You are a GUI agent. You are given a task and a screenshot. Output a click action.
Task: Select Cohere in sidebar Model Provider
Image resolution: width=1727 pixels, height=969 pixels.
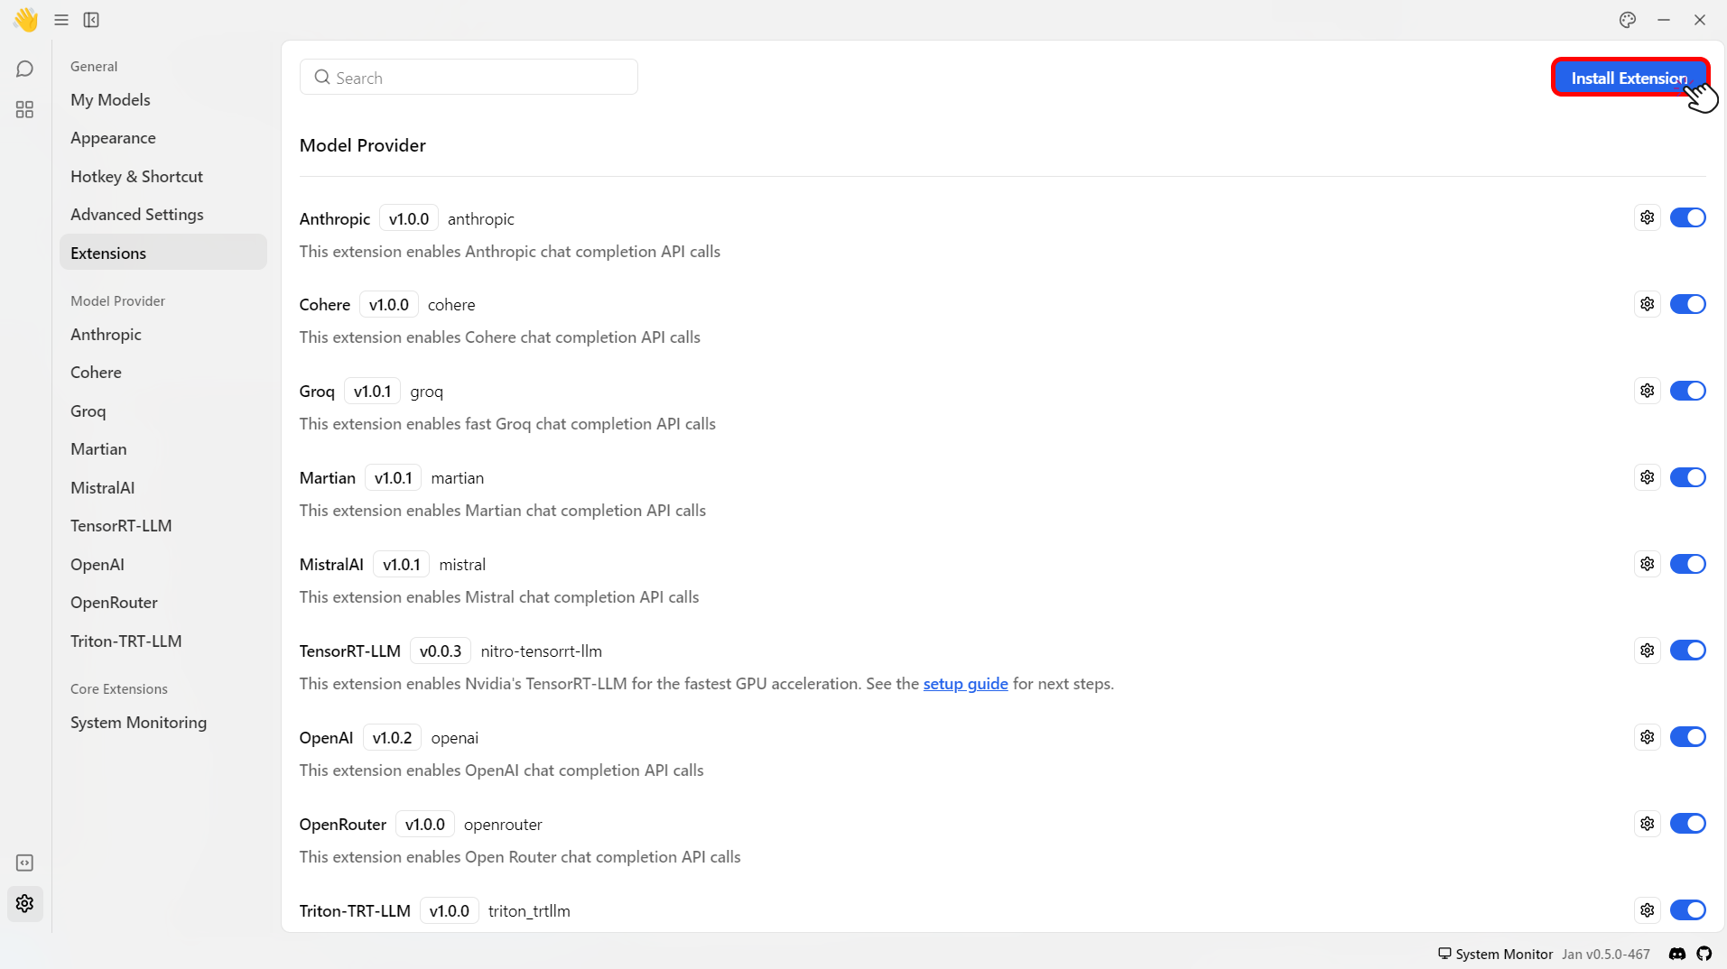click(x=163, y=373)
